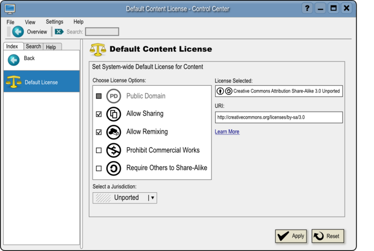Viewport: 374px width, 251px height.
Task: Open the Unported jurisdiction dropdown arrow
Action: (x=152, y=198)
